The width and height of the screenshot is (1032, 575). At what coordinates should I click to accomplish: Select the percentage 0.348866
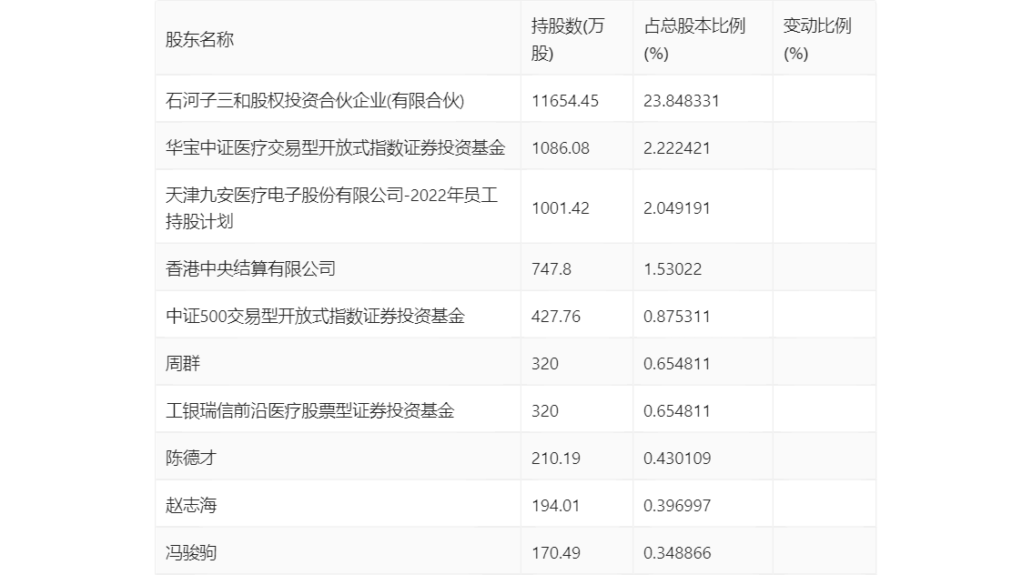[x=676, y=553]
